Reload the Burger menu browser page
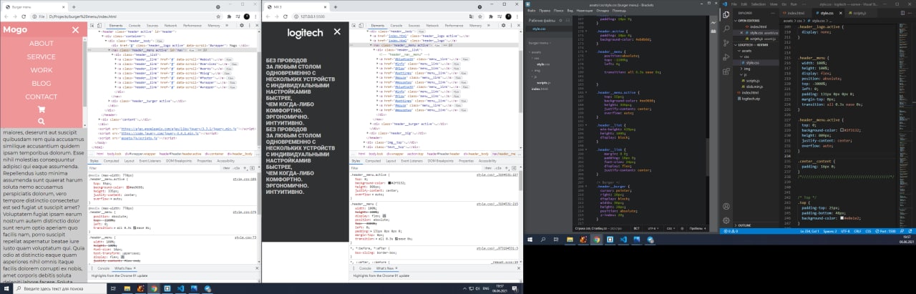Viewport: 916px width, 294px height. [23, 16]
